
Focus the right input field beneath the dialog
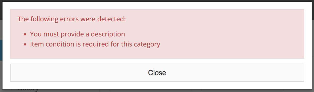click(243, 90)
